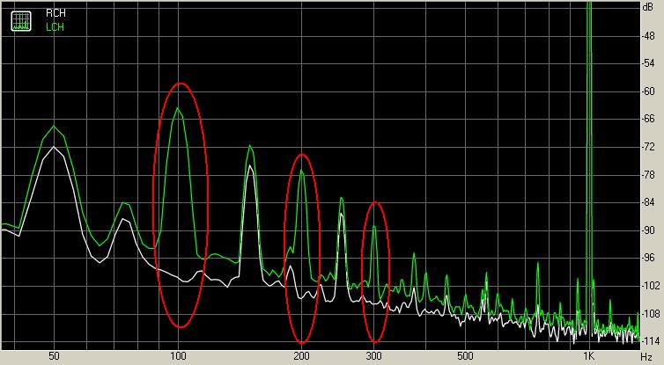Click the green LCH peak at 100 Hz

(x=178, y=109)
